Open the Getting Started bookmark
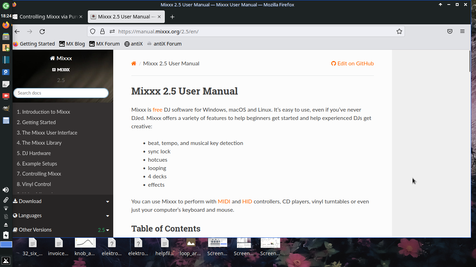This screenshot has height=267, width=476. click(34, 44)
